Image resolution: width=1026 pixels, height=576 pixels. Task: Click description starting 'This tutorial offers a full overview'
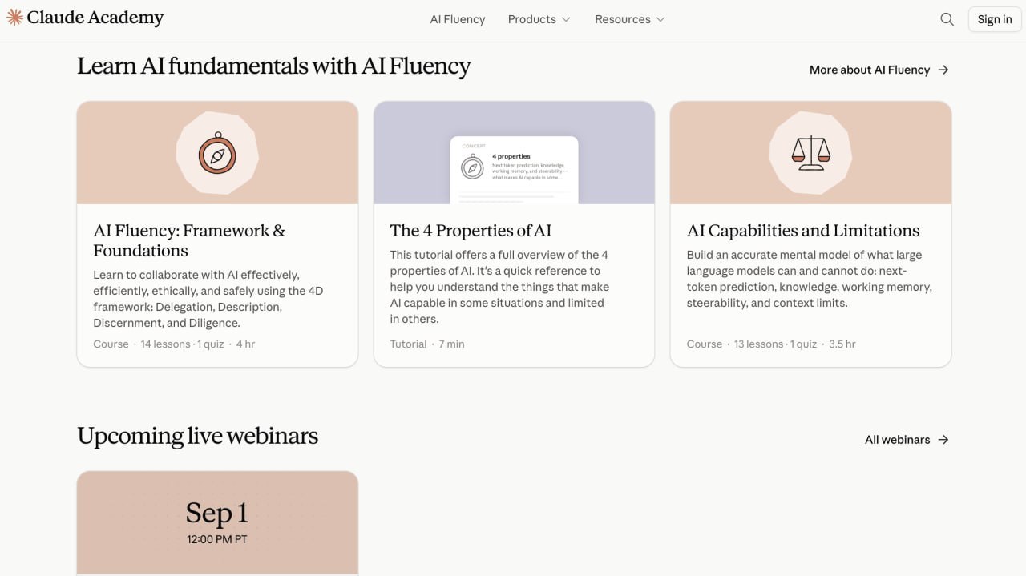tap(499, 287)
